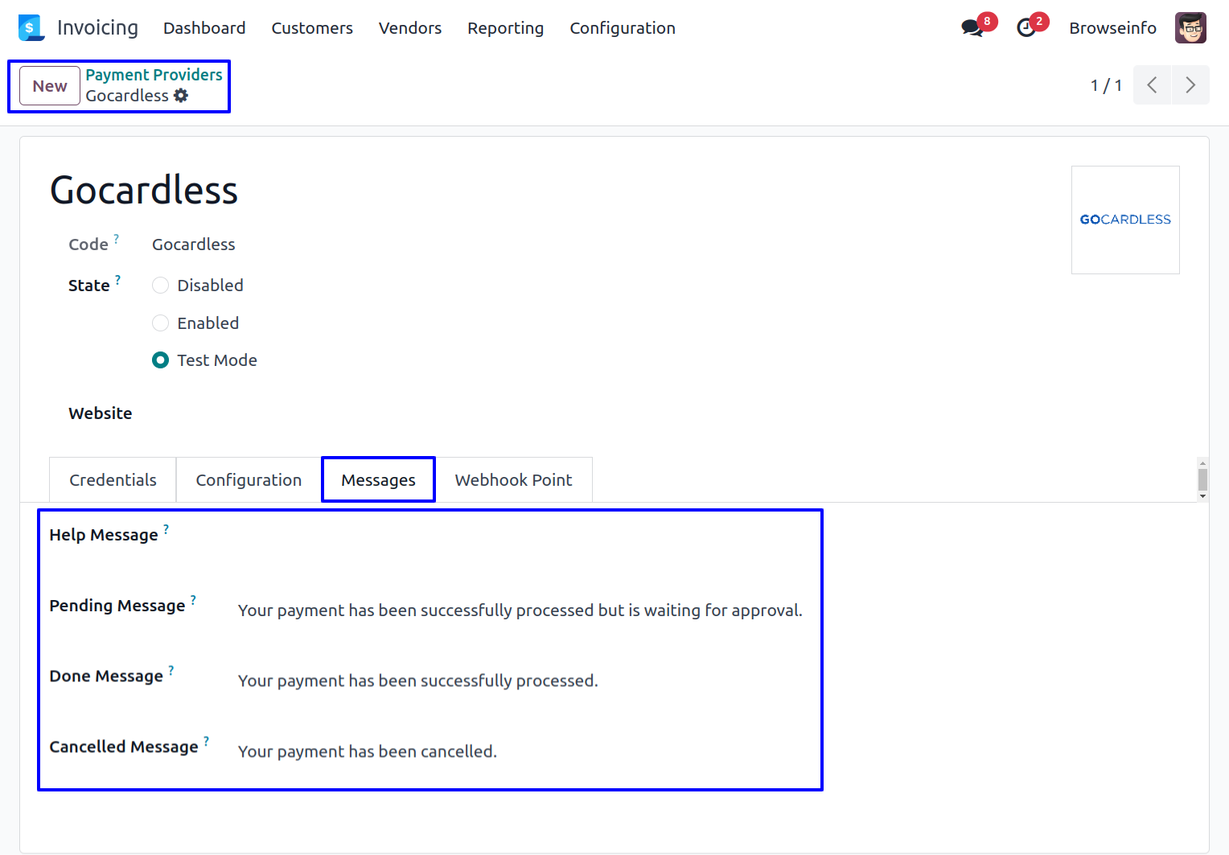Edit the Done Message text
This screenshot has height=855, width=1229.
point(418,681)
